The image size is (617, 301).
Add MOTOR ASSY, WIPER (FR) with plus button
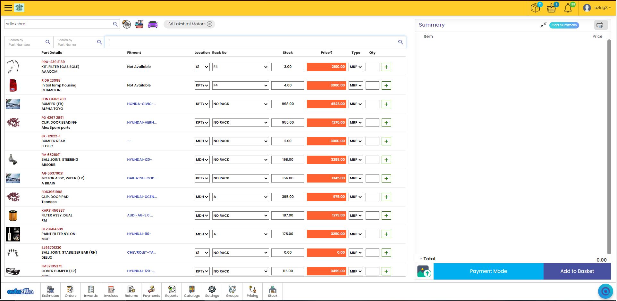[386, 178]
